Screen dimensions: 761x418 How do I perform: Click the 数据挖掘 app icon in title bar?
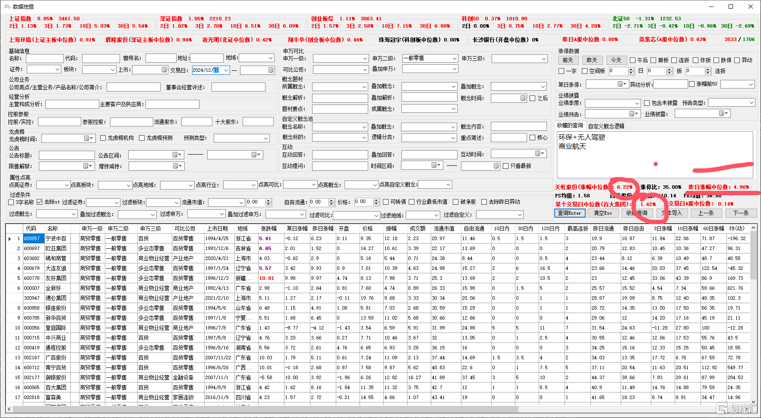click(7, 6)
